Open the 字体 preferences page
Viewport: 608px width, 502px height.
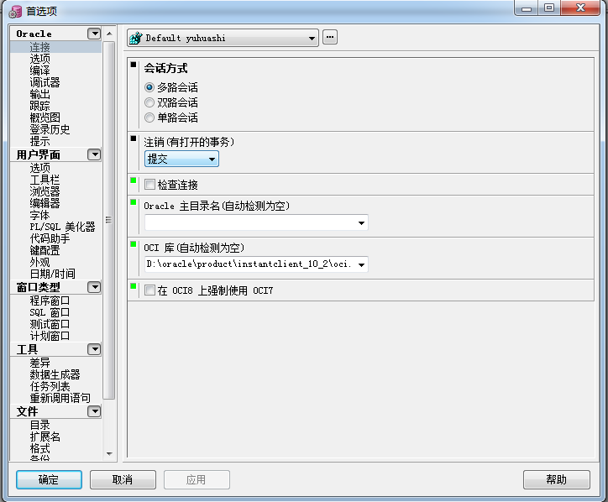coord(40,215)
